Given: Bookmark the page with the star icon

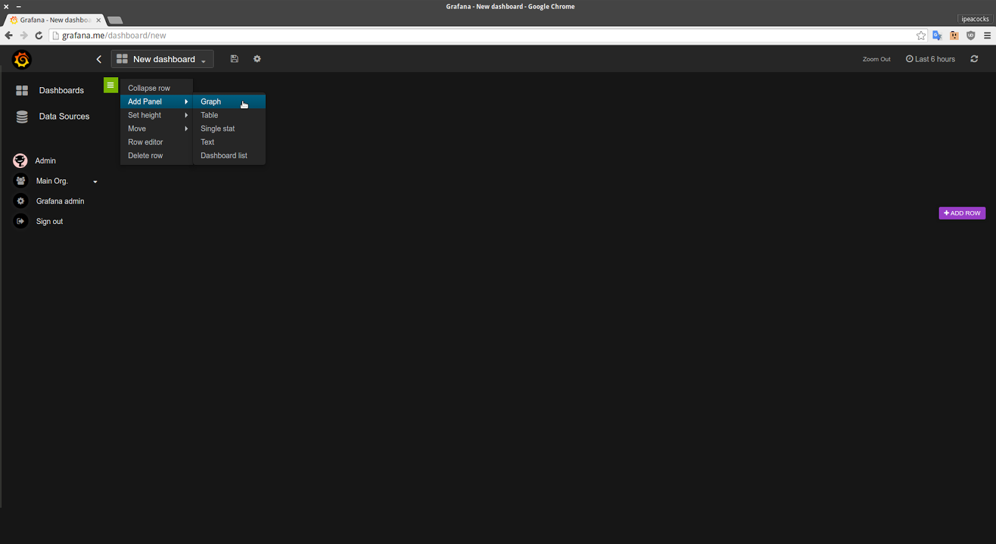Looking at the screenshot, I should 921,35.
